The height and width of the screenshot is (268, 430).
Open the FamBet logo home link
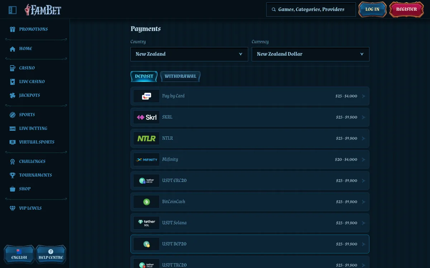click(43, 10)
